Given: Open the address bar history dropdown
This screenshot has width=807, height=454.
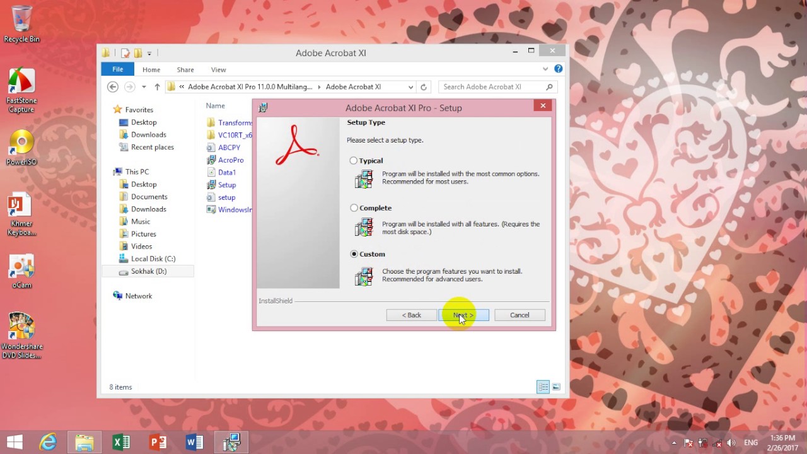Looking at the screenshot, I should click(x=410, y=87).
